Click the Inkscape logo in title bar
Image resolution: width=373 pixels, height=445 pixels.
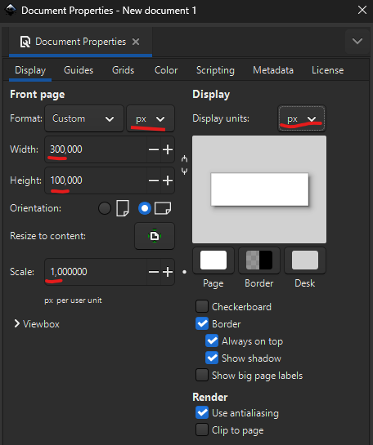pos(11,10)
